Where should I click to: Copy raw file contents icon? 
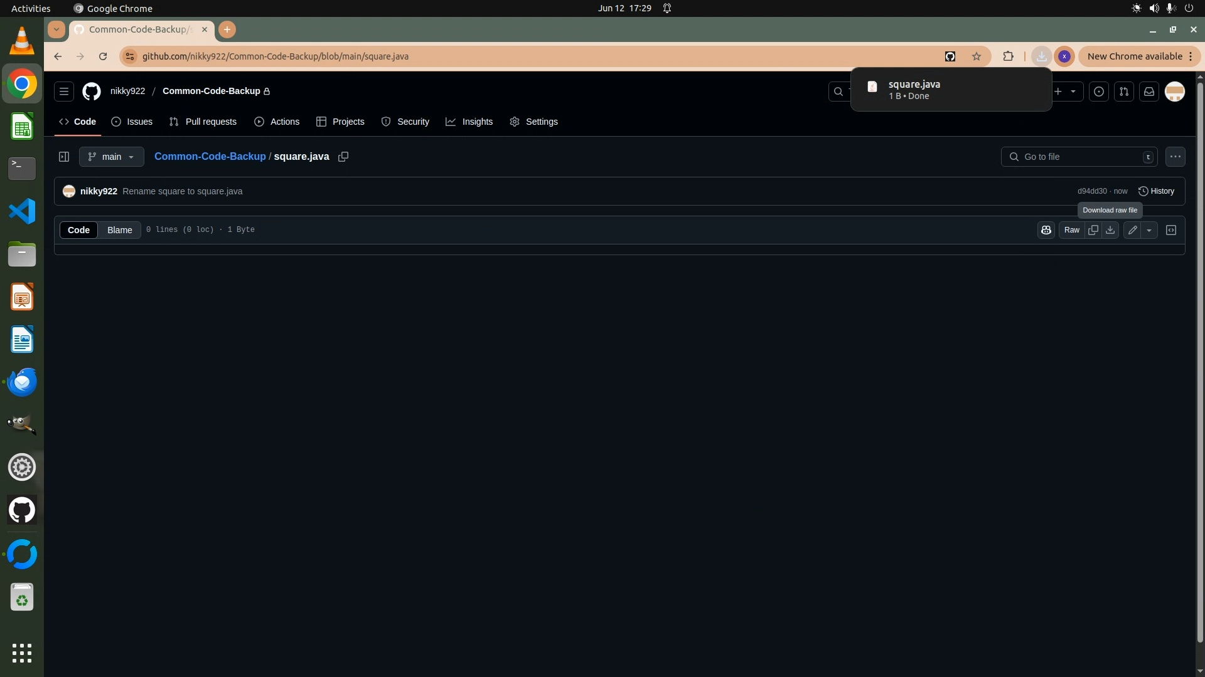coord(1093,230)
